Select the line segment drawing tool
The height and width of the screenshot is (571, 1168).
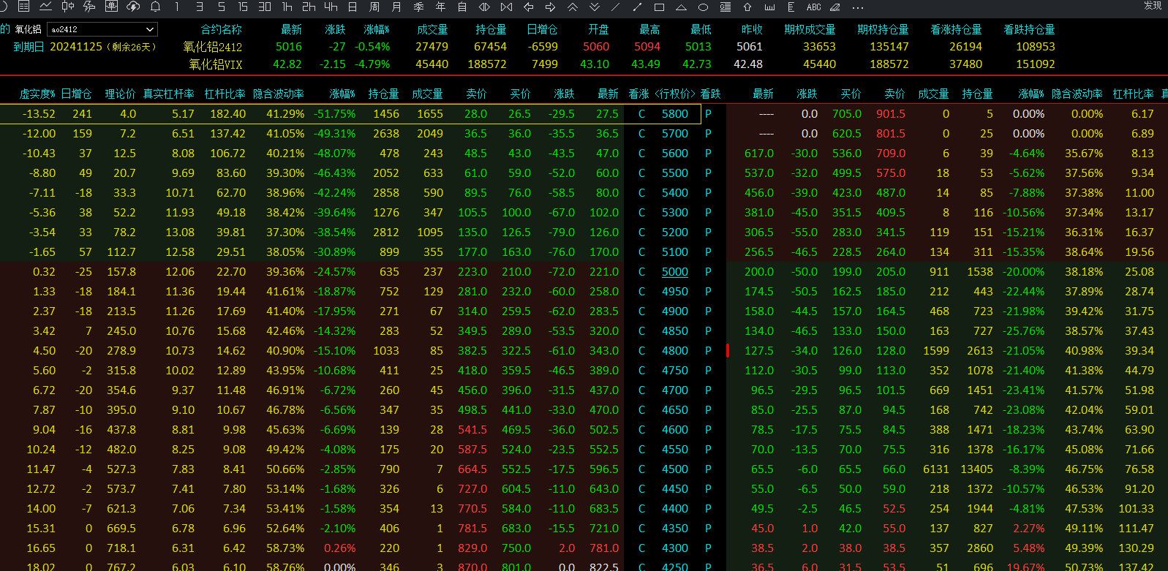637,7
